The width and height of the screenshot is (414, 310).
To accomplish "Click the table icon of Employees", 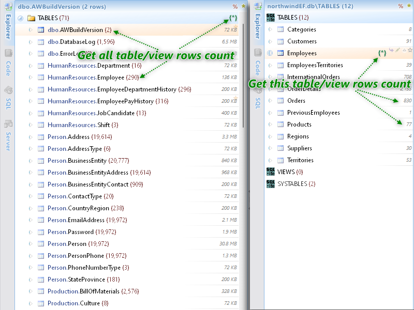I will pyautogui.click(x=280, y=53).
